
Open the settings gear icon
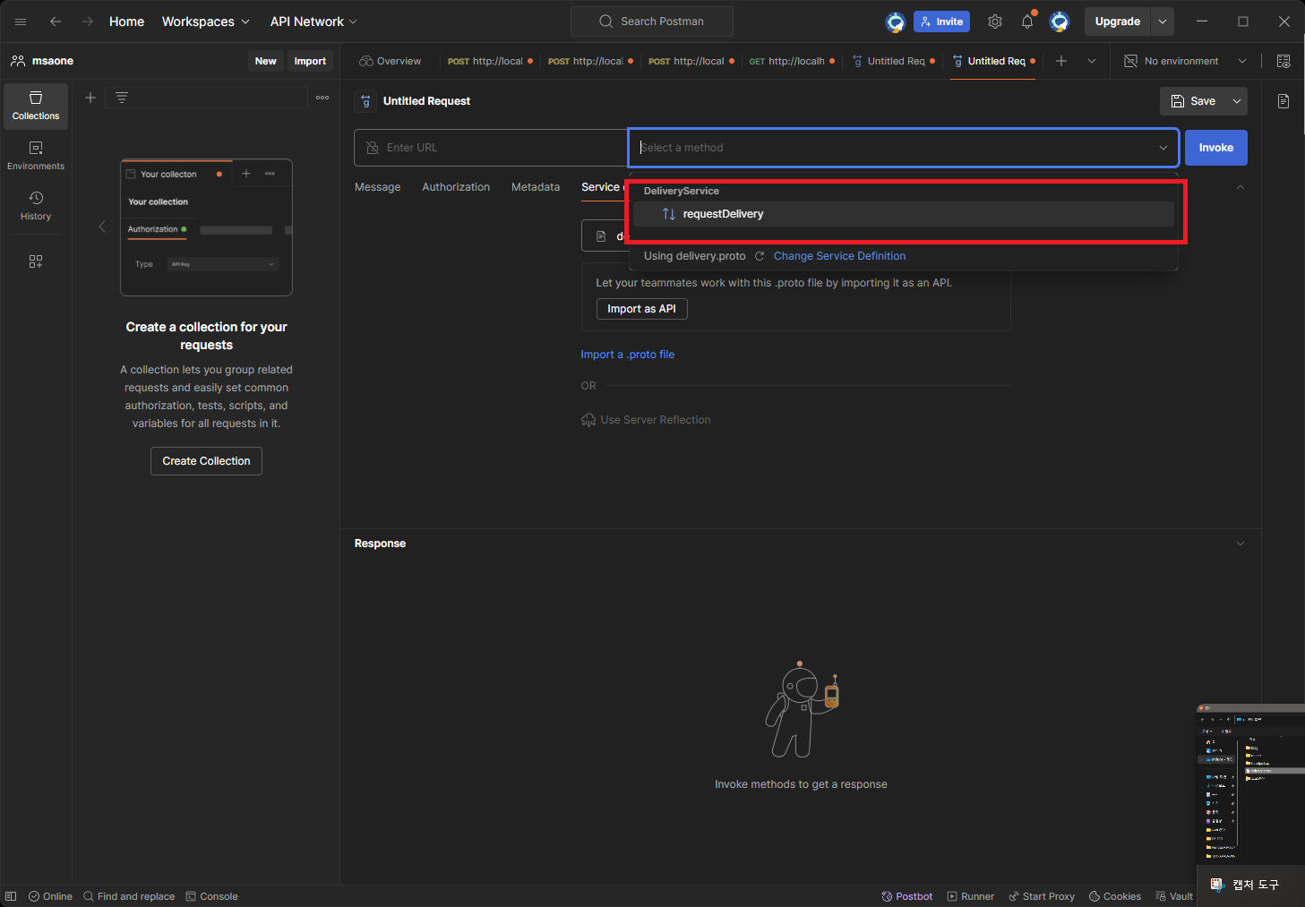click(x=995, y=21)
